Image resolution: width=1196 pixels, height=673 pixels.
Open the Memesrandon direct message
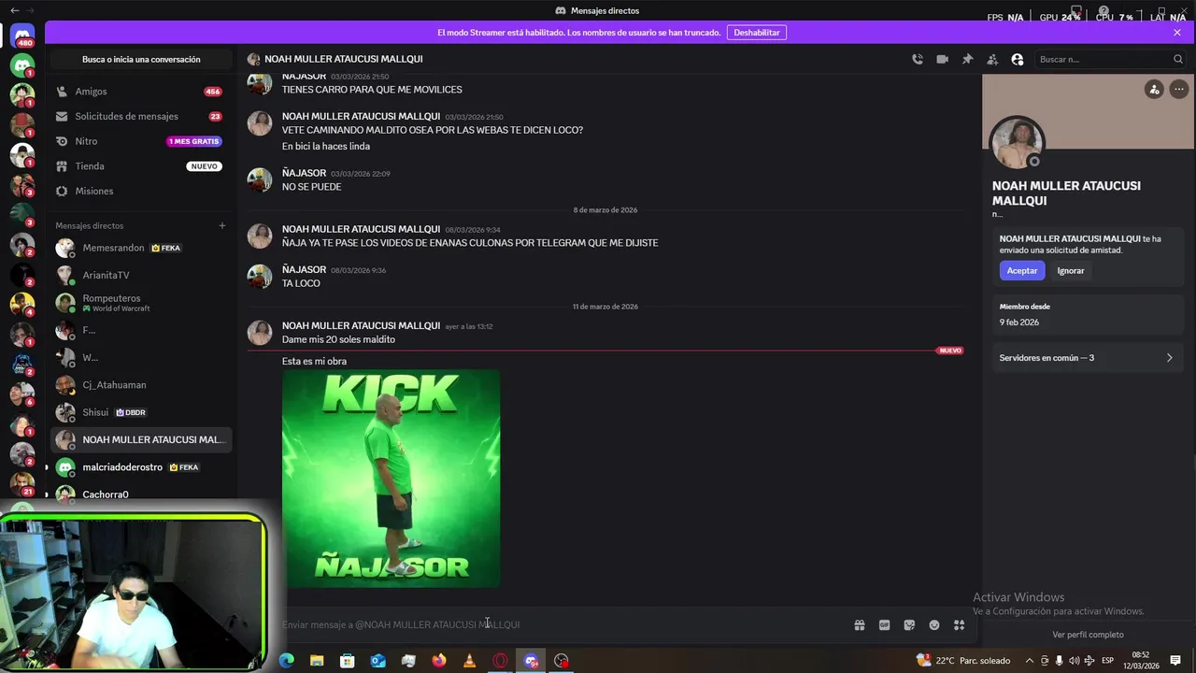tap(140, 248)
